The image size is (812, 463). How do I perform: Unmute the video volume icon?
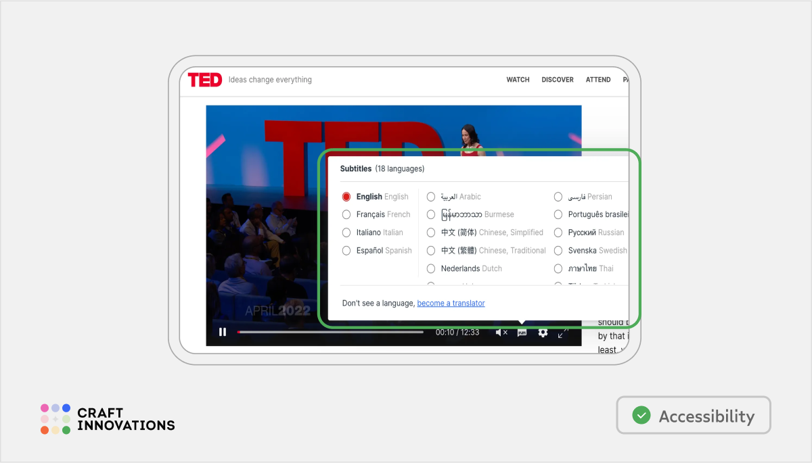pos(501,333)
